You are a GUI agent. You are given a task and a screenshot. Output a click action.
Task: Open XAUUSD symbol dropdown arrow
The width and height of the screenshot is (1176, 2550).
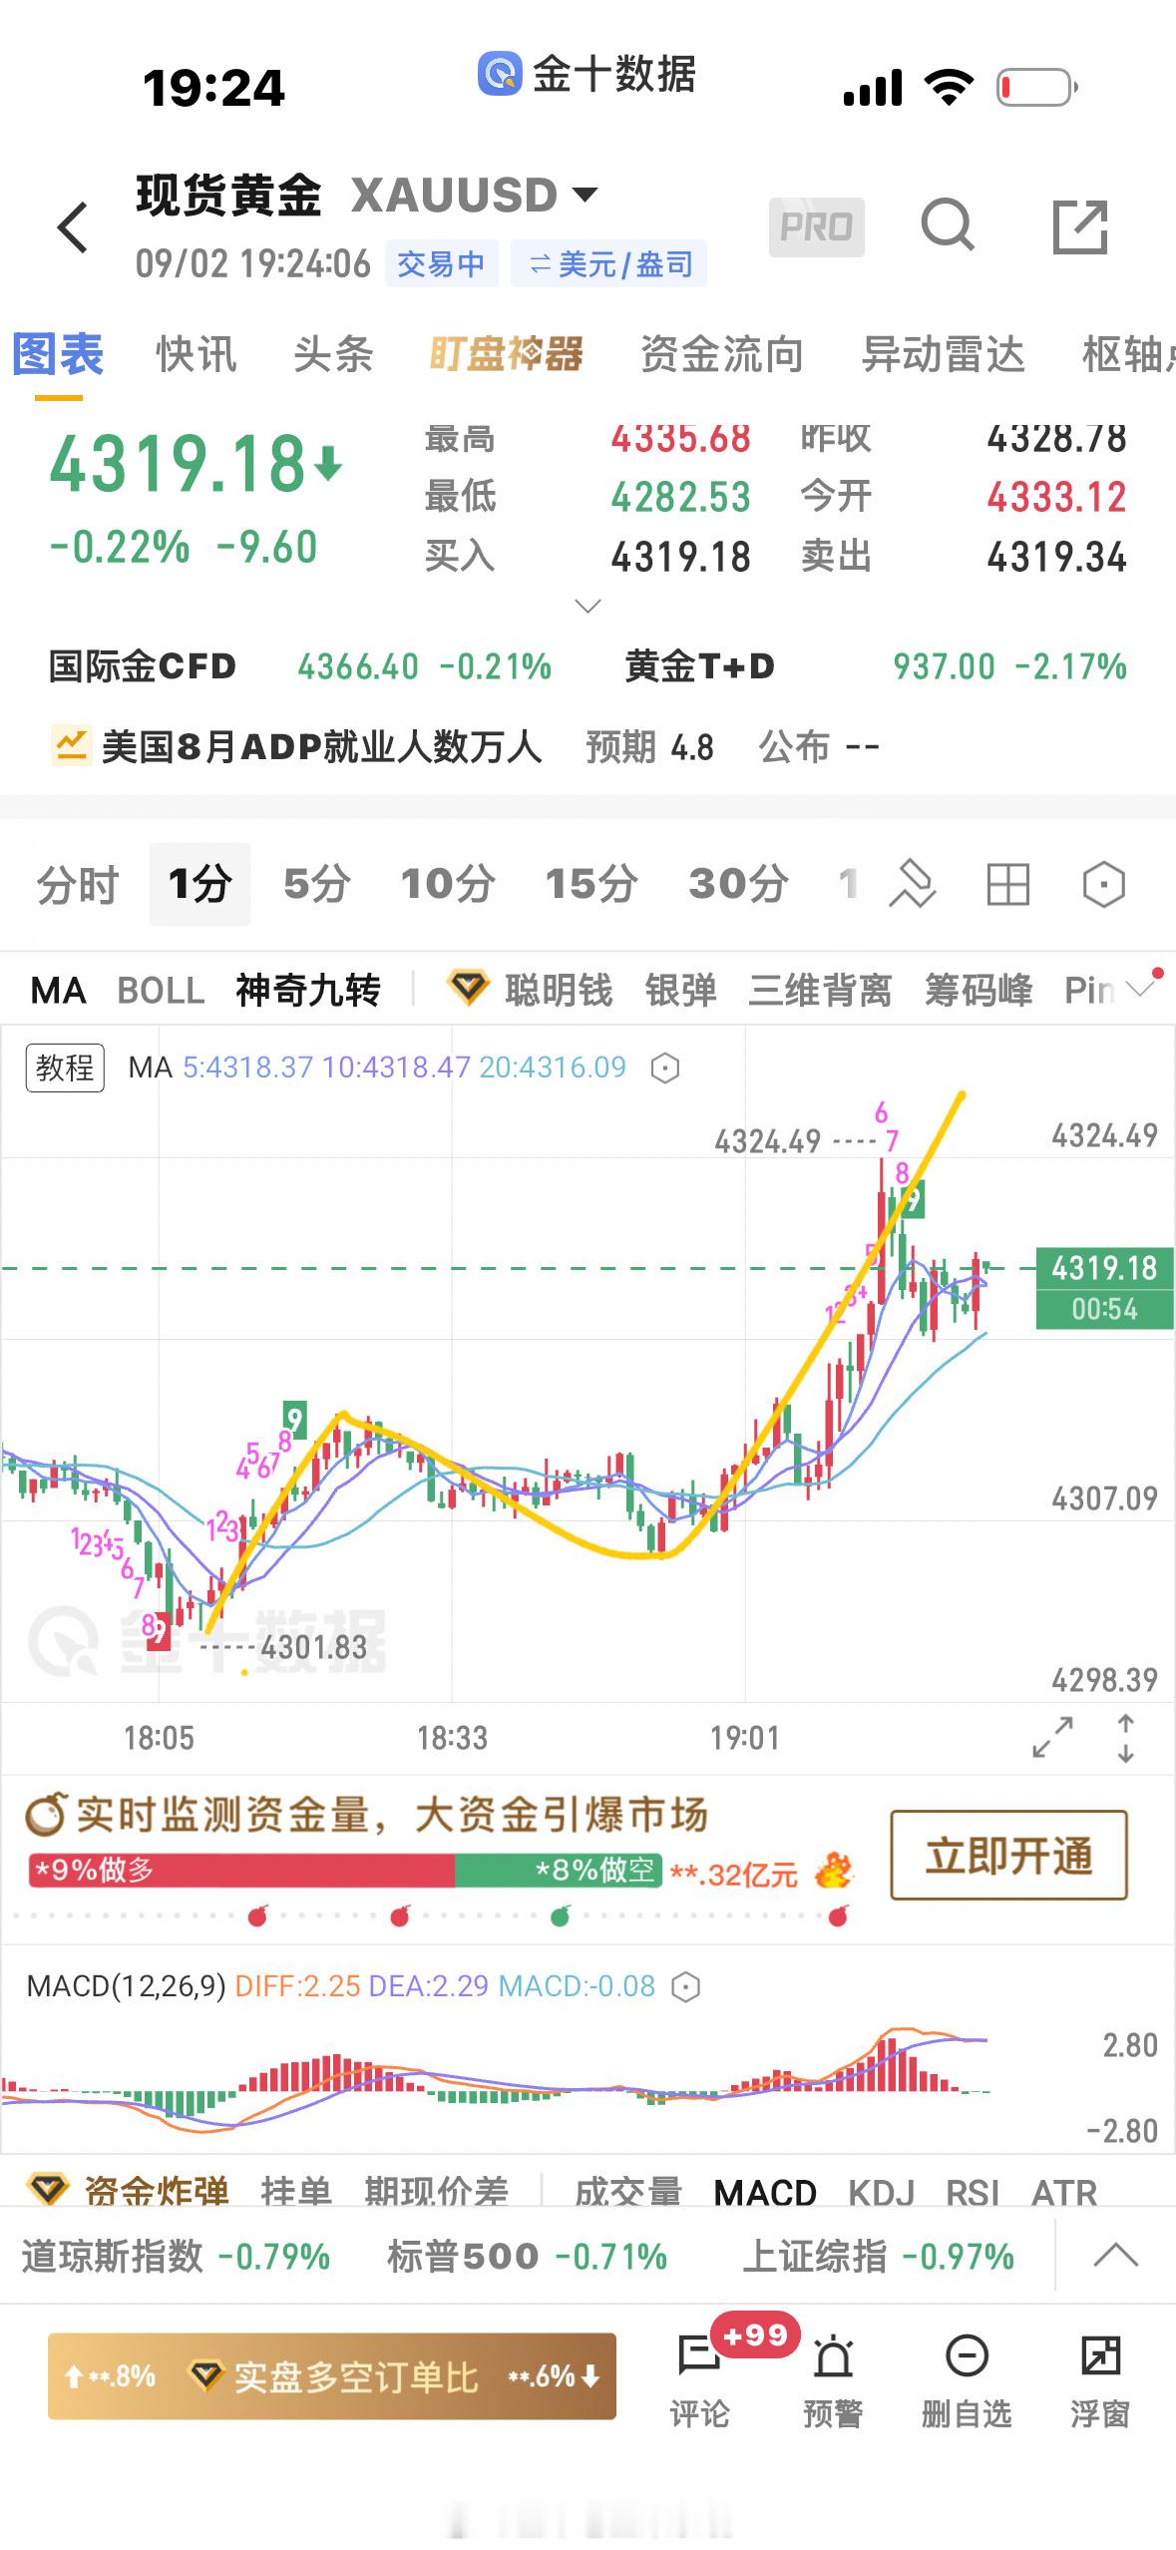coord(584,194)
